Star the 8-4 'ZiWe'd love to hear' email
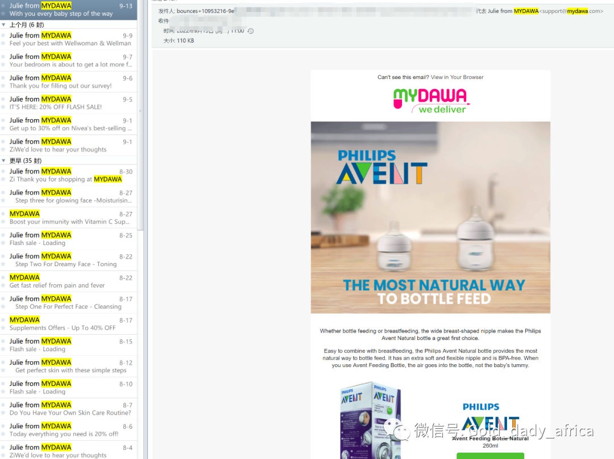This screenshot has width=614, height=459. [x=3, y=456]
